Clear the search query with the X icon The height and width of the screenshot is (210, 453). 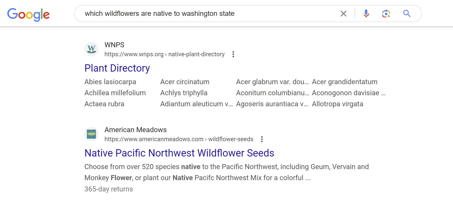pyautogui.click(x=343, y=14)
